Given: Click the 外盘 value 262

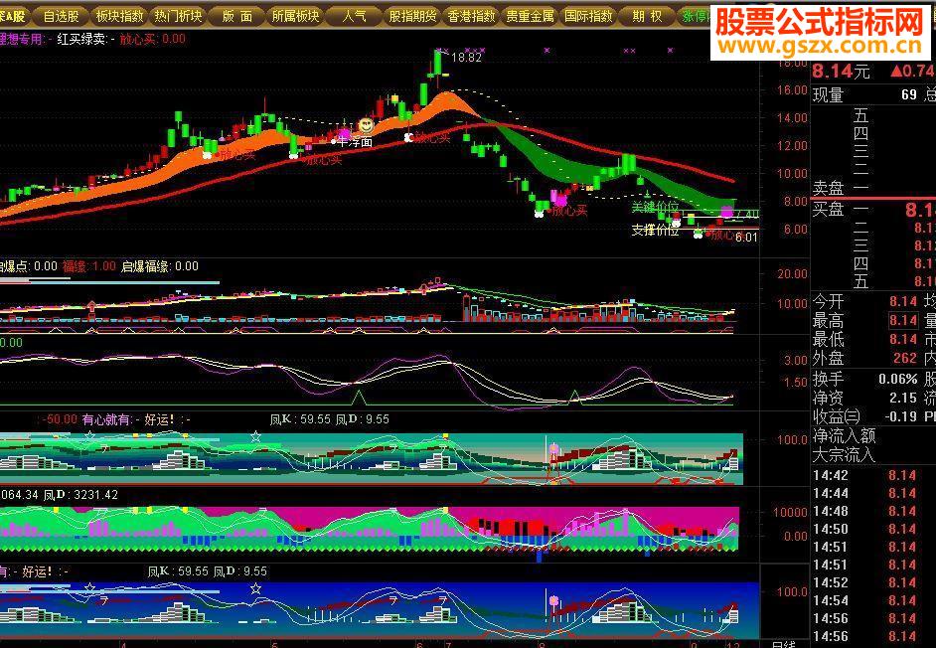Looking at the screenshot, I should (905, 358).
